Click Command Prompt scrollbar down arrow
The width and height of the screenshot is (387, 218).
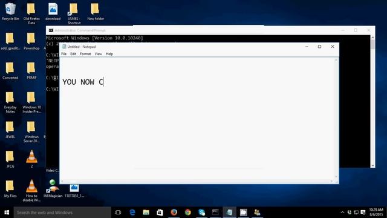(x=372, y=165)
